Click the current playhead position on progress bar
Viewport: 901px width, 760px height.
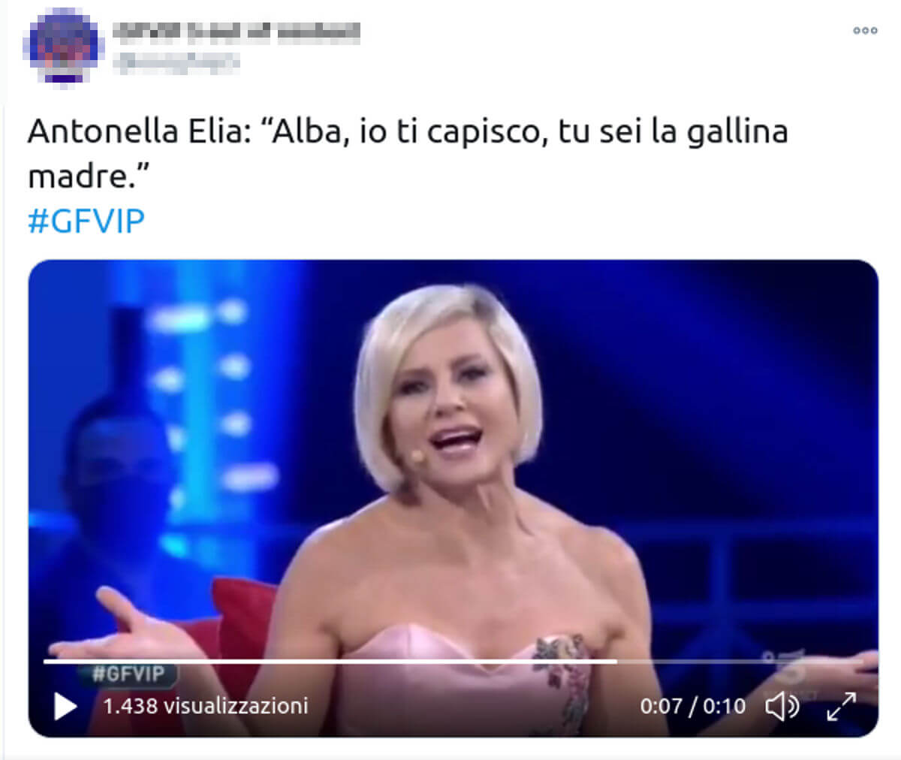(616, 662)
